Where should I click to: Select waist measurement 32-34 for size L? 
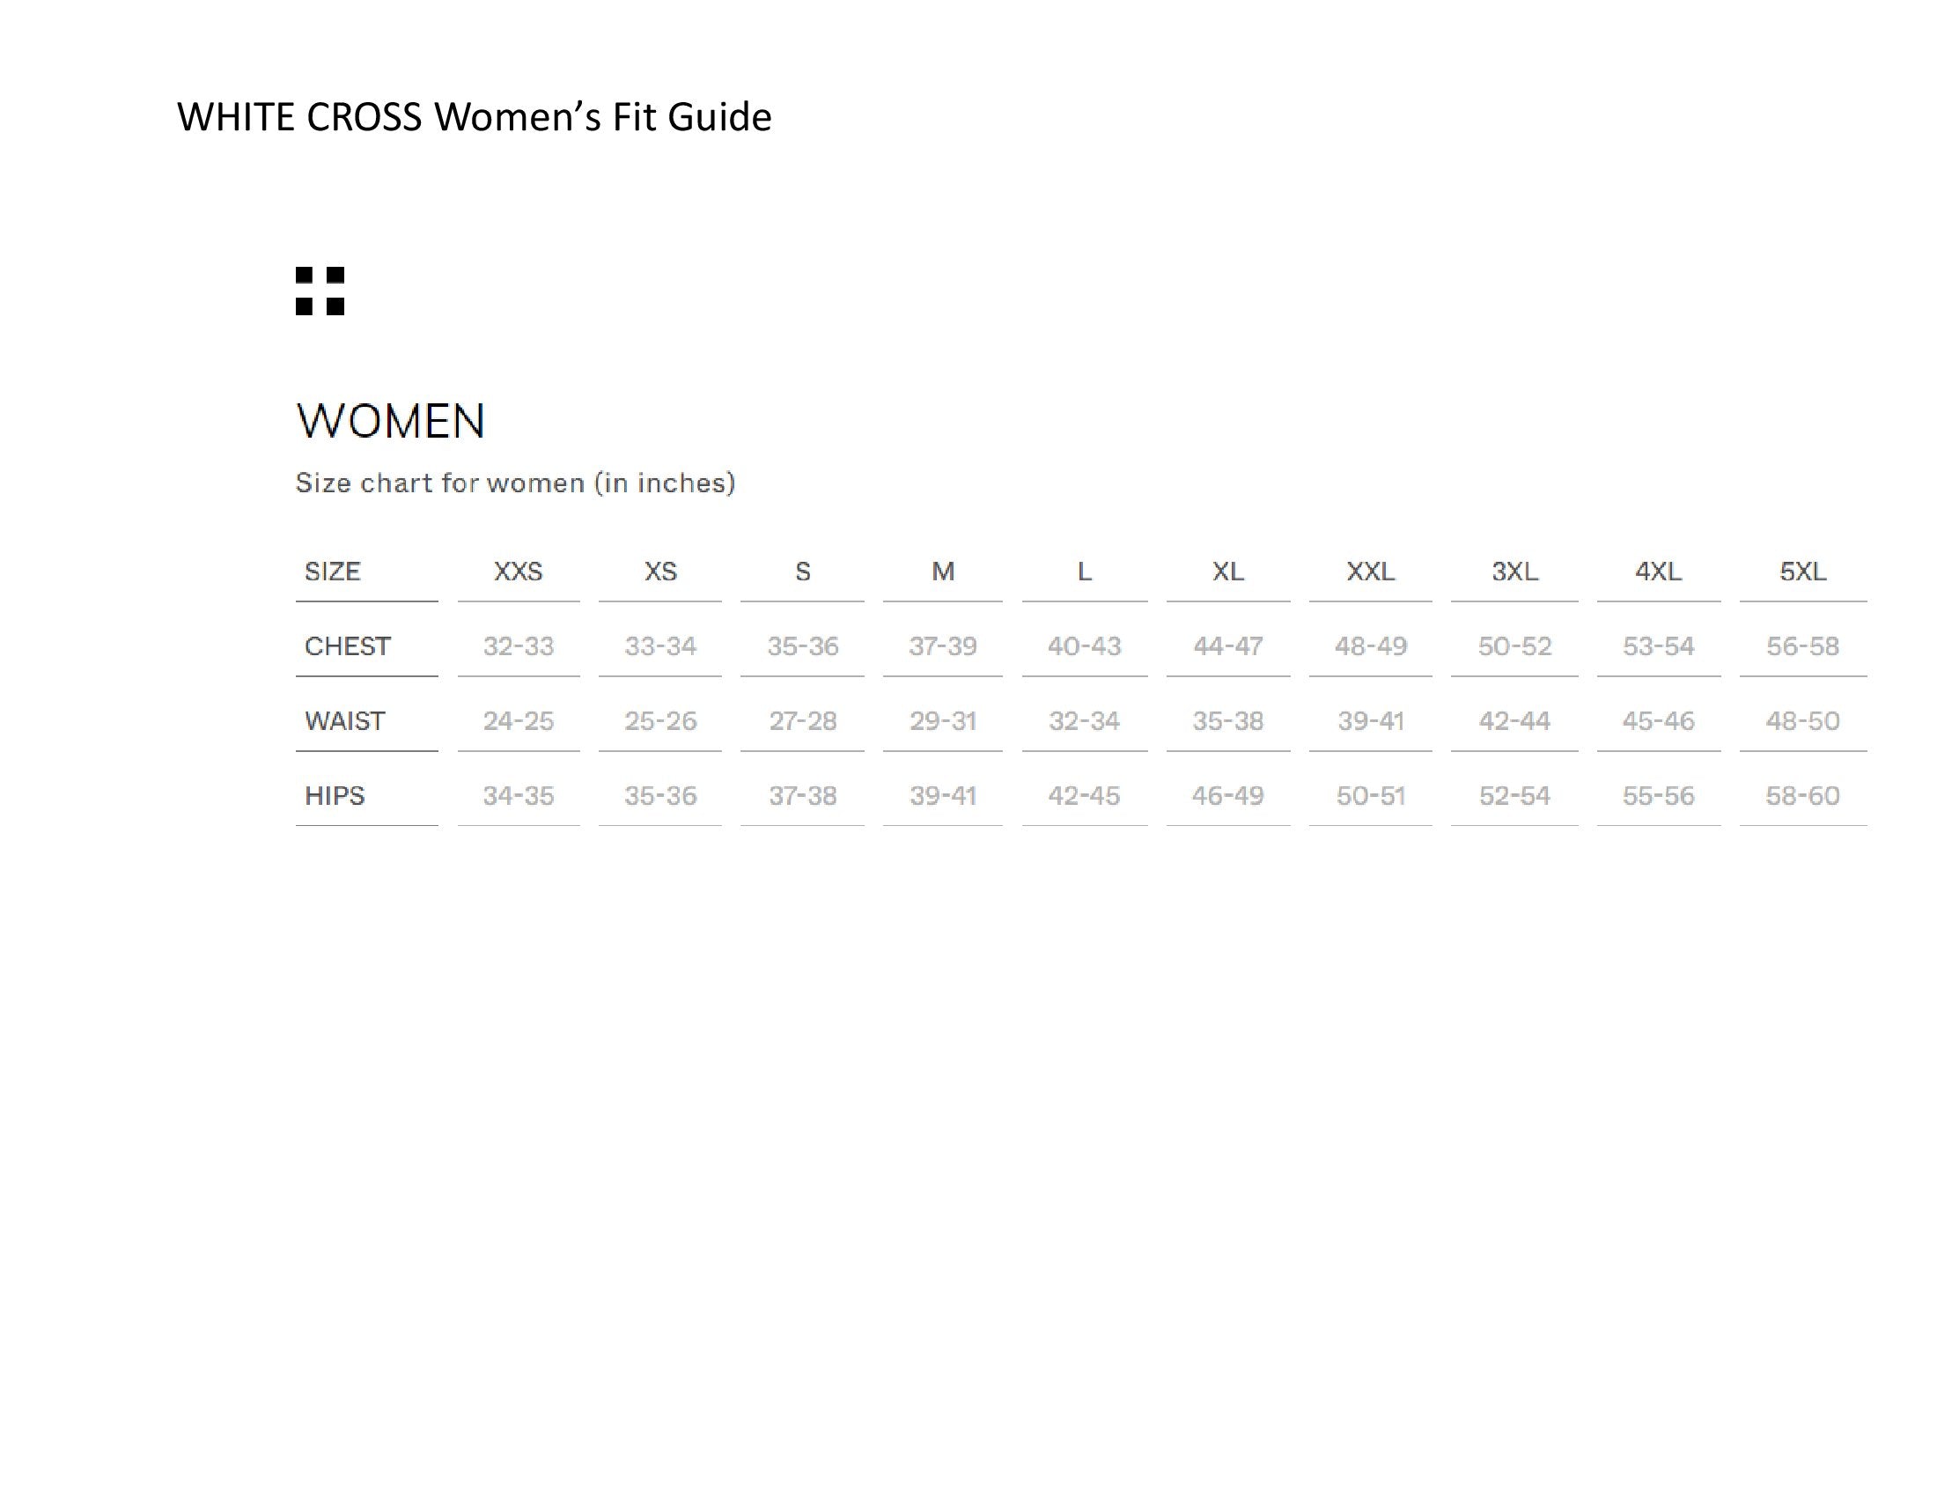click(x=1084, y=721)
